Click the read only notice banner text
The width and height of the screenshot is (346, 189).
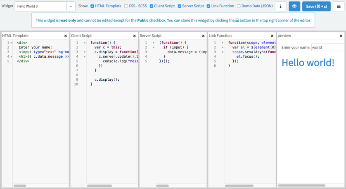[x=173, y=20]
